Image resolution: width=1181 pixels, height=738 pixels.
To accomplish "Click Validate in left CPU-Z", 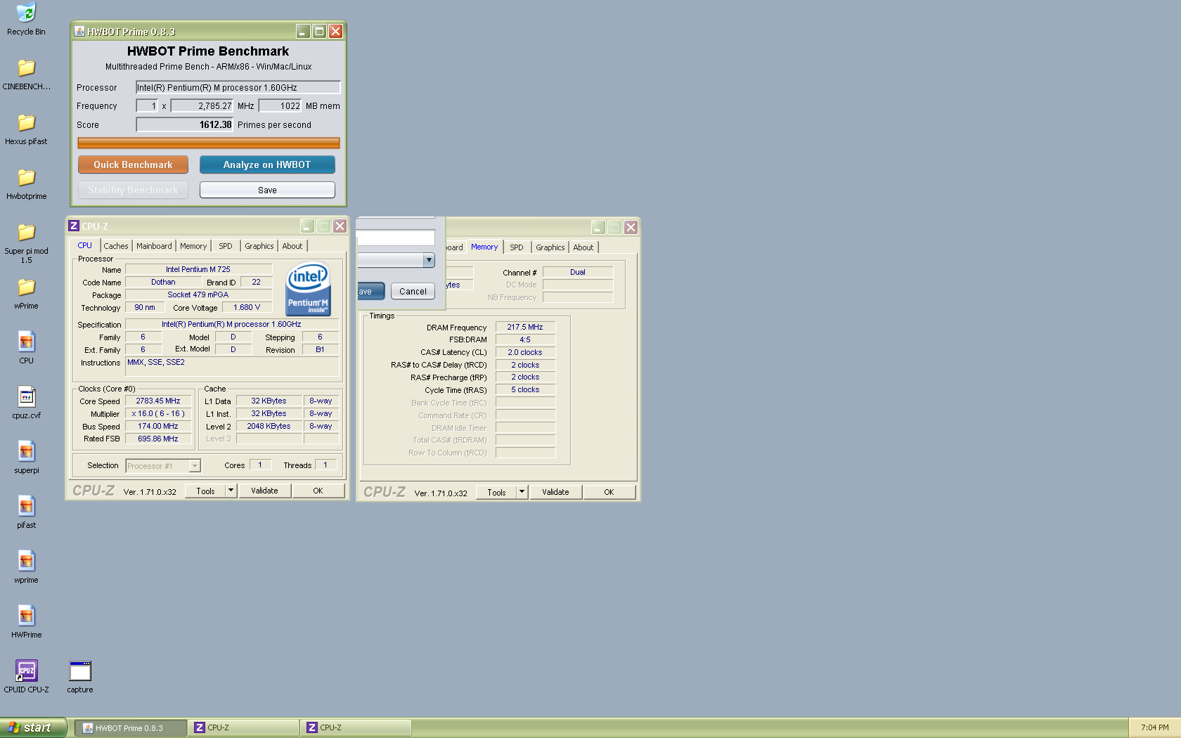I will 264,491.
